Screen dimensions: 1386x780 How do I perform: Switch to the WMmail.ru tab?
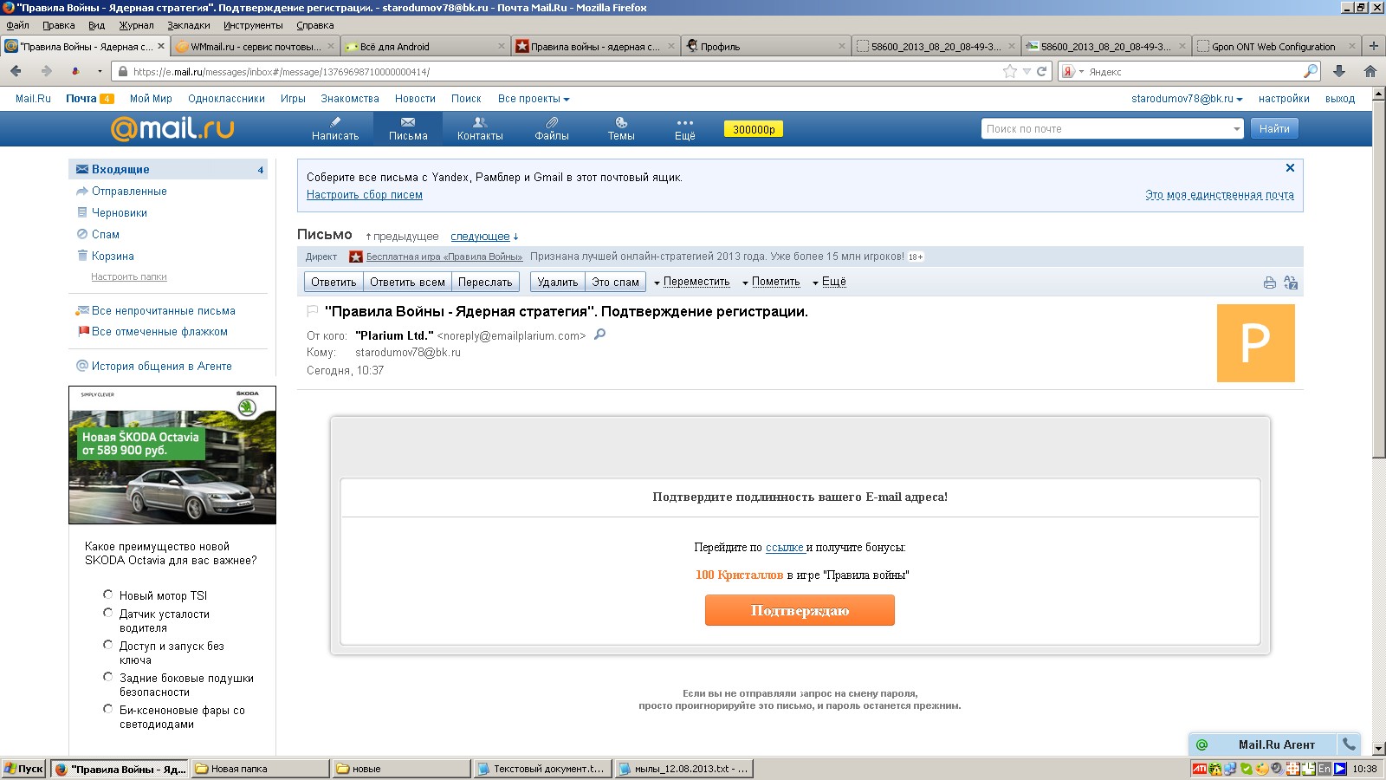255,46
